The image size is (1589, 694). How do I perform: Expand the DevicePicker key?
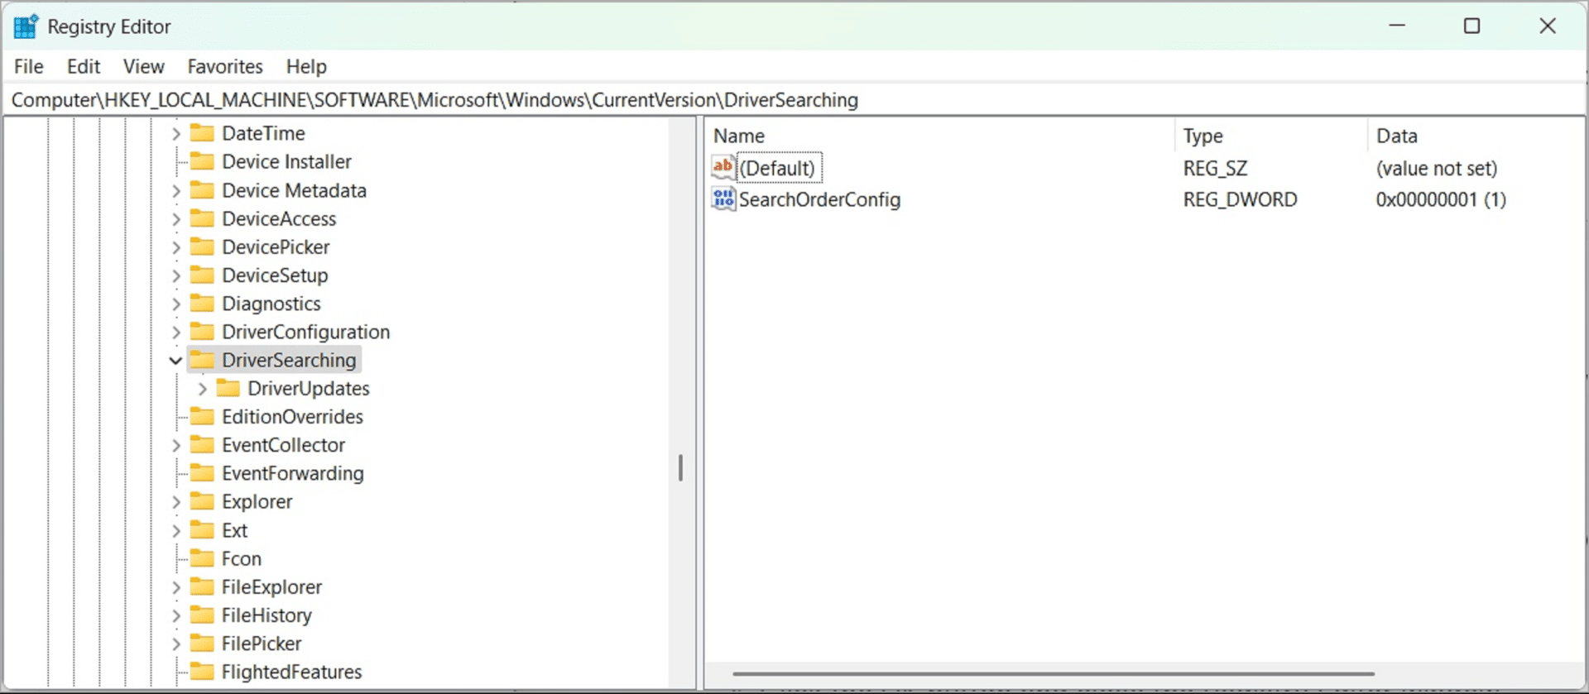[175, 246]
